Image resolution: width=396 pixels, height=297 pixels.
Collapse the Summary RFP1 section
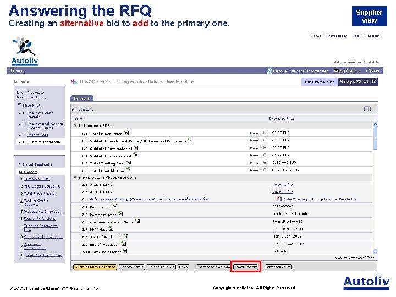coord(75,125)
